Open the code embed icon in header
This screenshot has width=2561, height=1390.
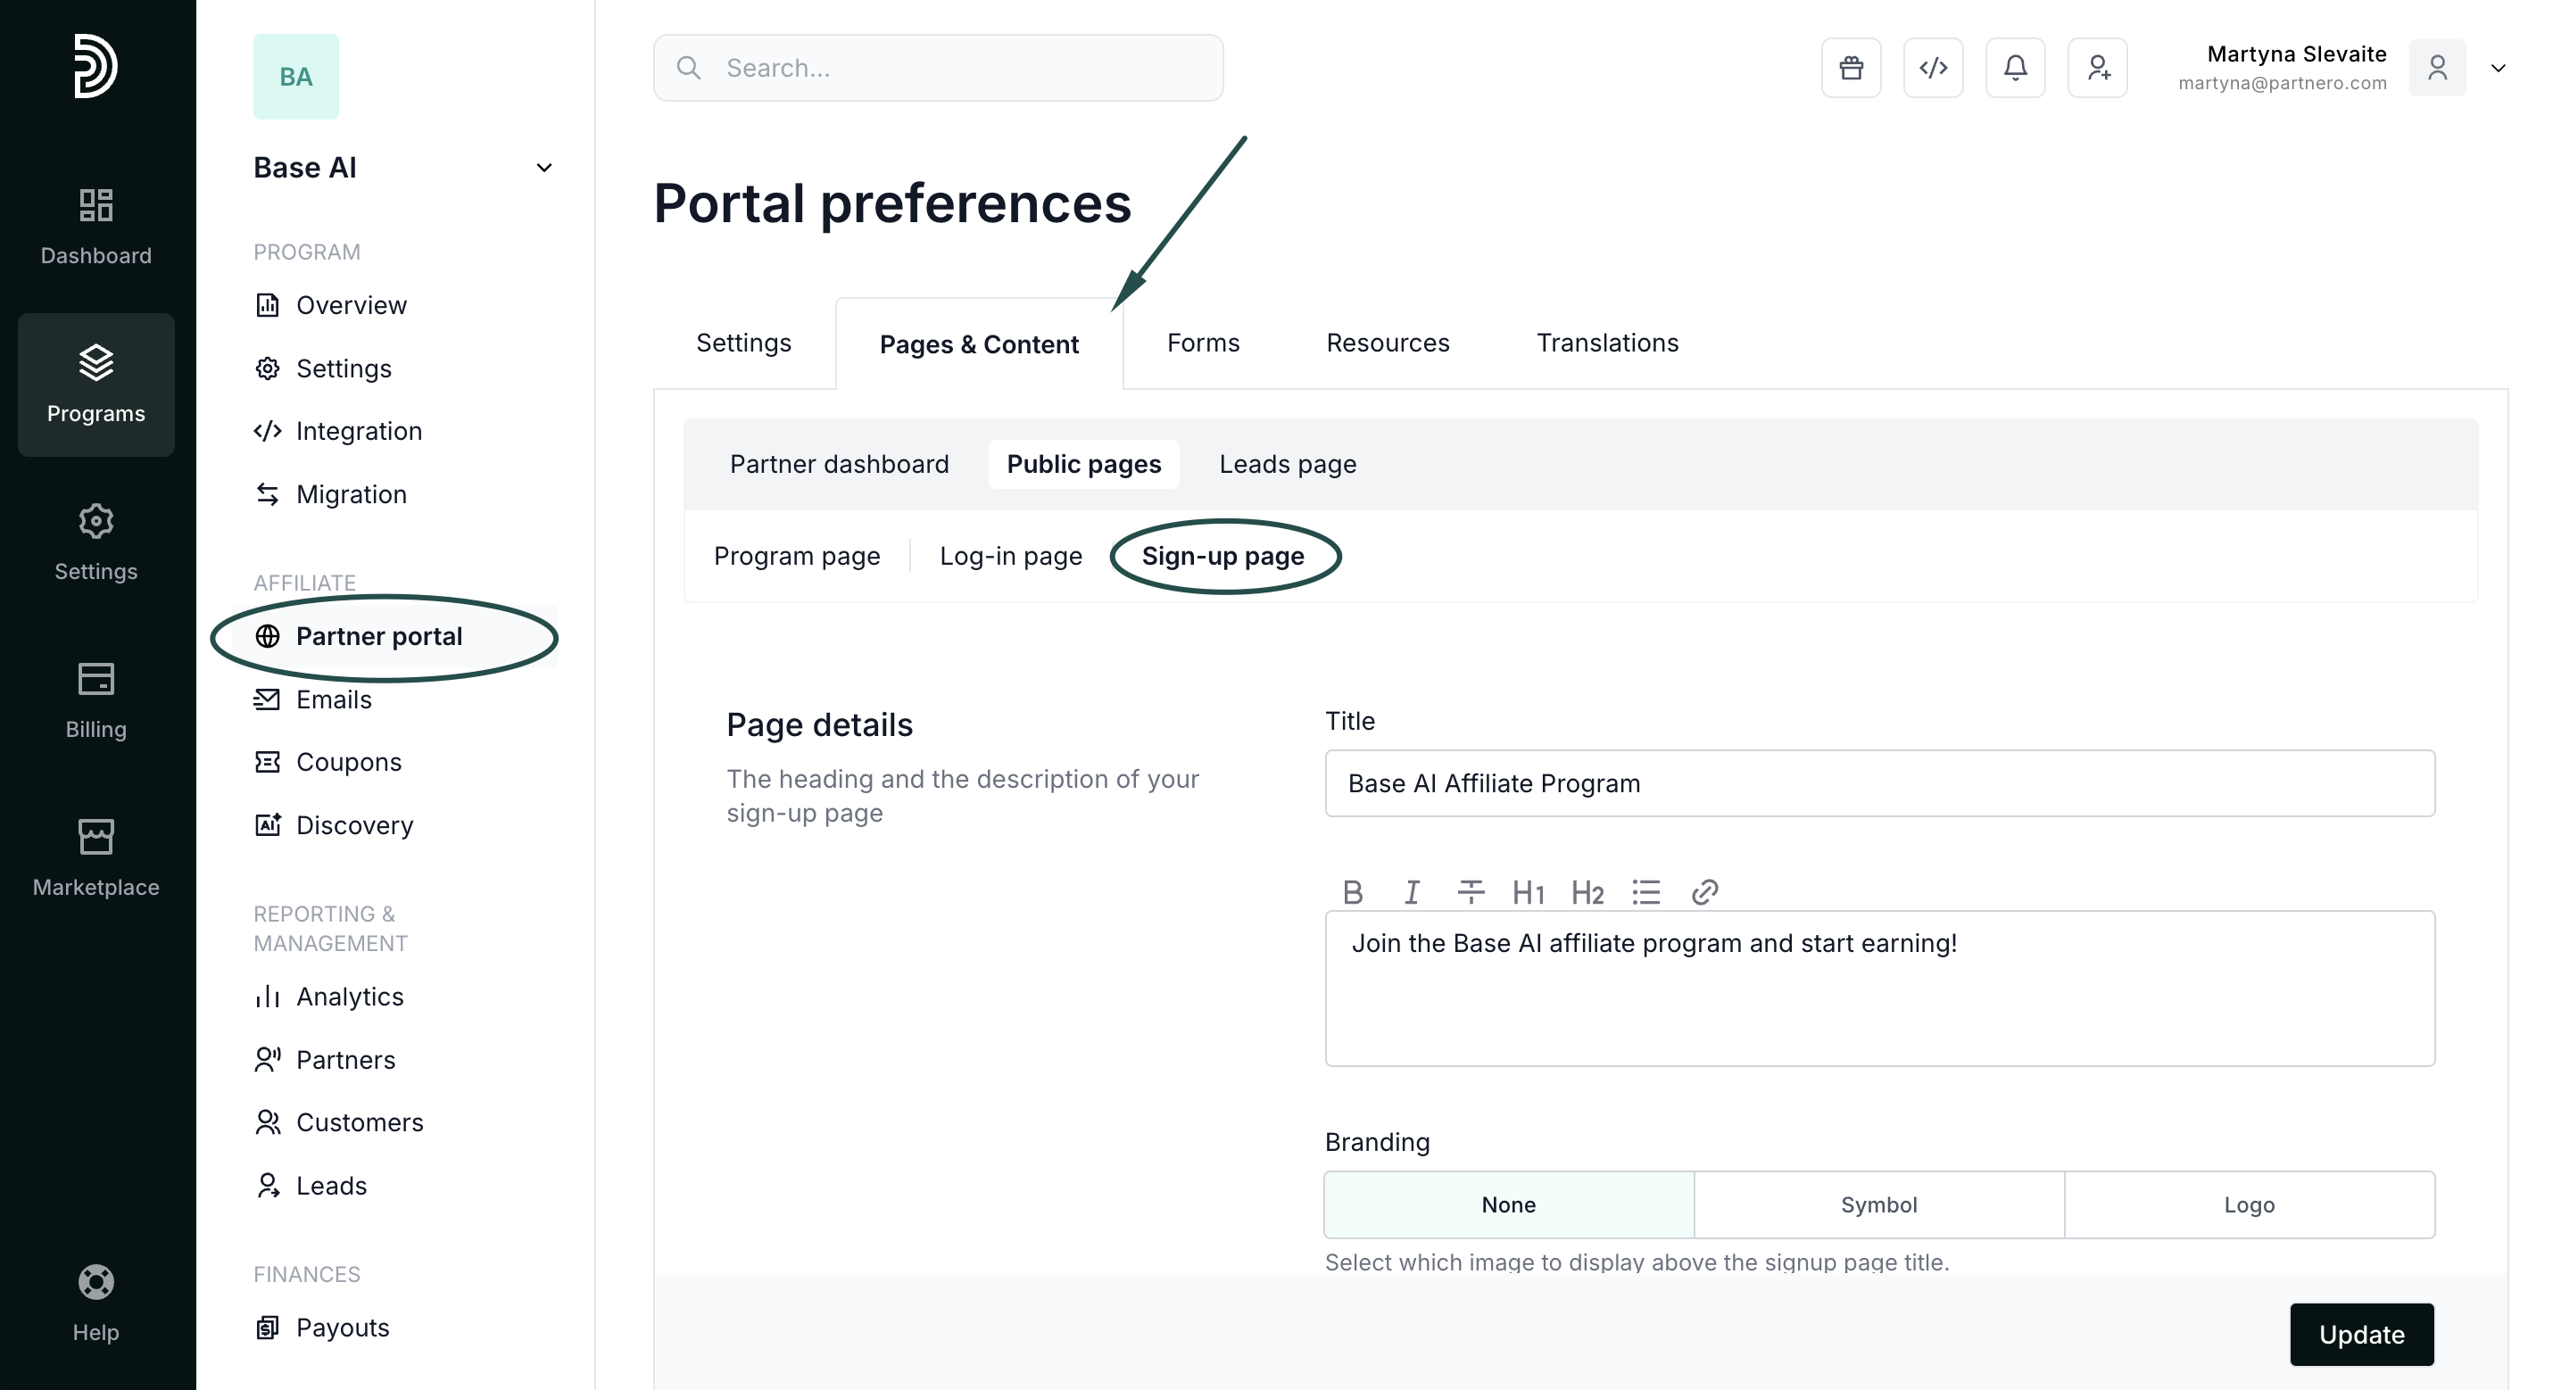click(x=1933, y=68)
